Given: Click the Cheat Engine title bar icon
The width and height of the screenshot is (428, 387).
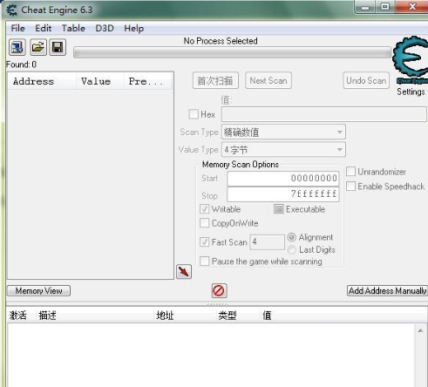Looking at the screenshot, I should pos(11,10).
